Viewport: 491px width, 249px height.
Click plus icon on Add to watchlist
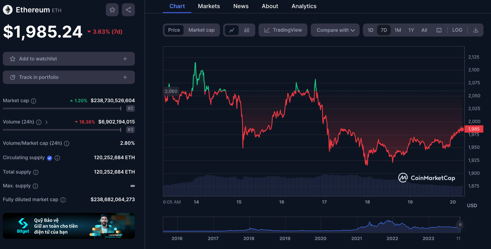point(125,59)
